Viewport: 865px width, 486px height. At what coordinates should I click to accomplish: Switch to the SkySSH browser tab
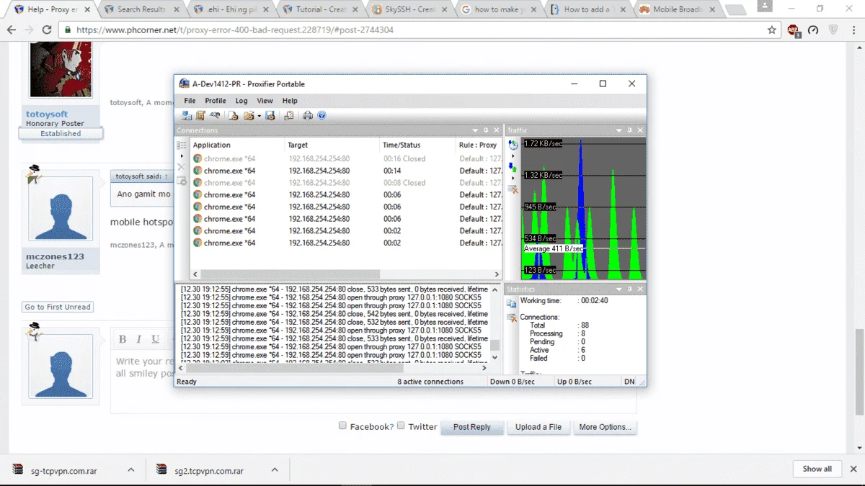click(411, 9)
